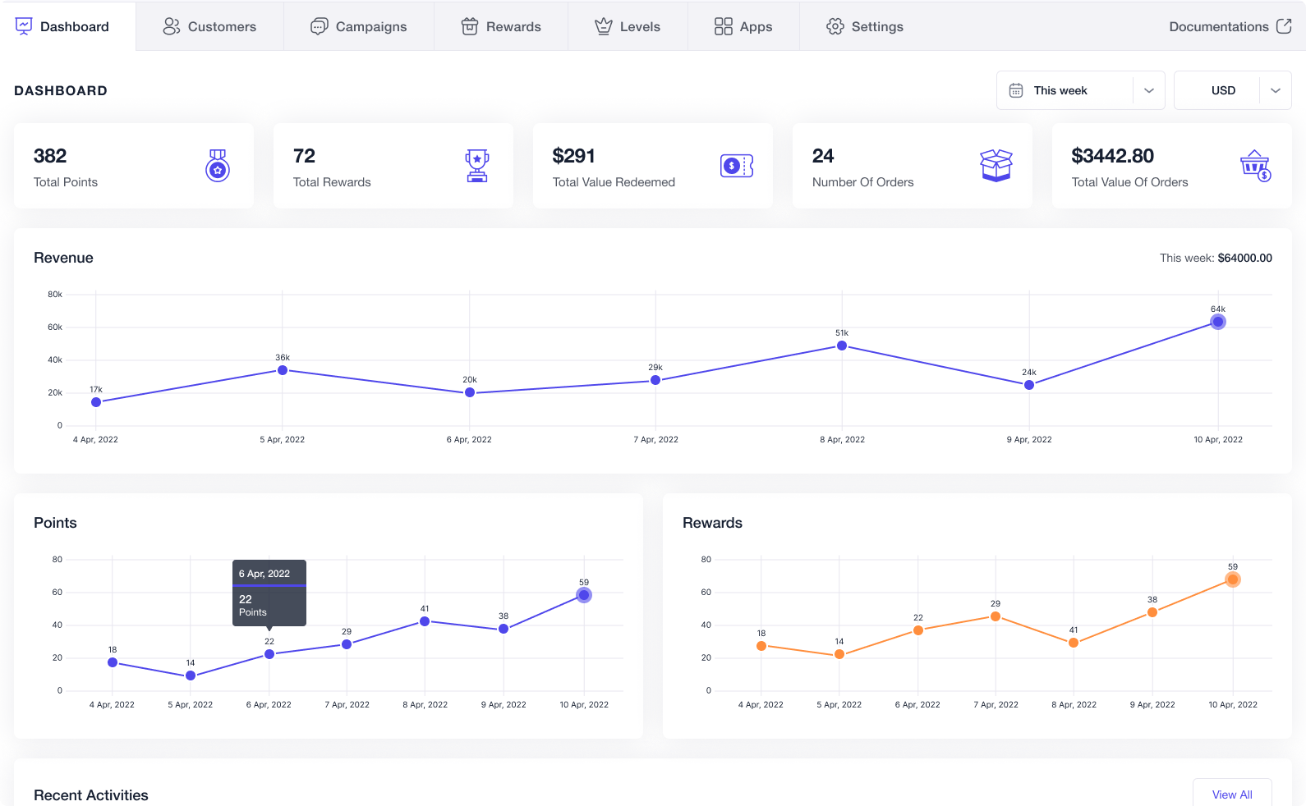Click the Recent Activities heading

coord(91,795)
